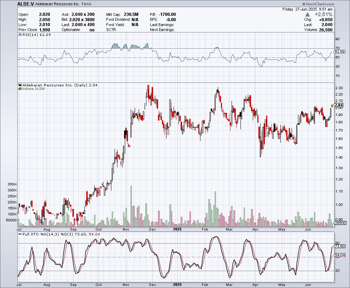The image size is (350, 288).
Task: Click the SCTR label
Action: (111, 30)
